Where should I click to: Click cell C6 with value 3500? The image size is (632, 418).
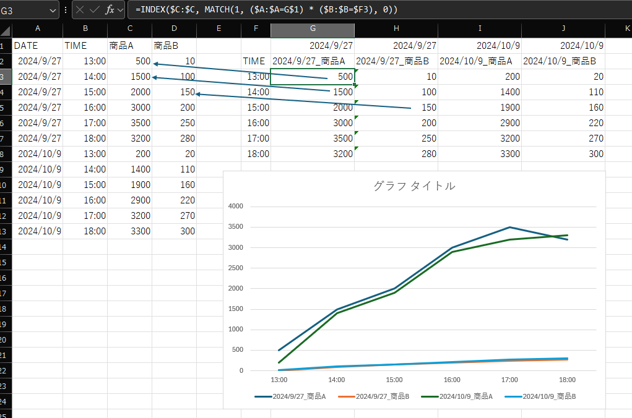point(130,123)
